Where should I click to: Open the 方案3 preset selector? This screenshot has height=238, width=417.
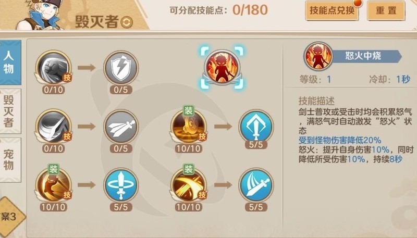click(x=10, y=217)
